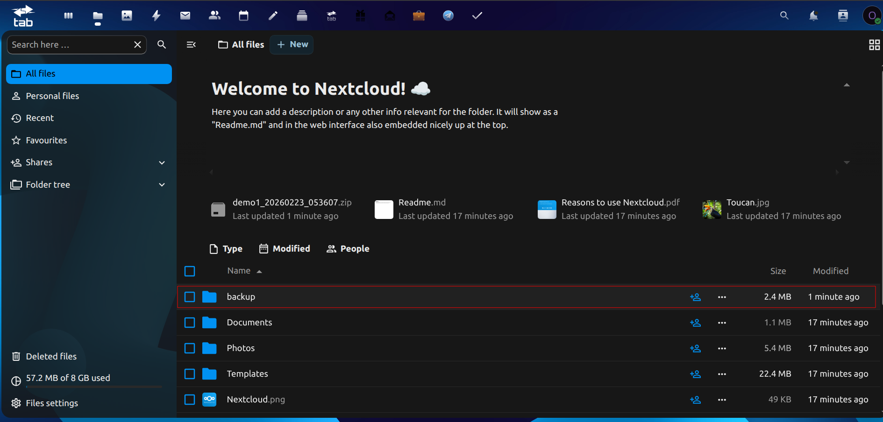Screen dimensions: 883x422
Task: Open the notifications bell
Action: 813,16
